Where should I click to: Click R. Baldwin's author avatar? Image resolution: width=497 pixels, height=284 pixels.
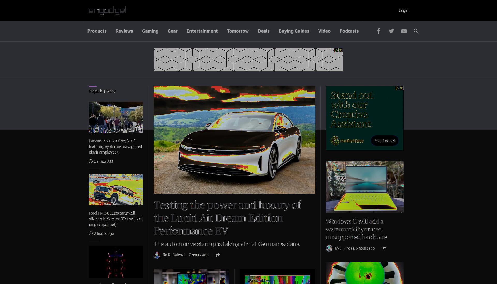pyautogui.click(x=157, y=255)
